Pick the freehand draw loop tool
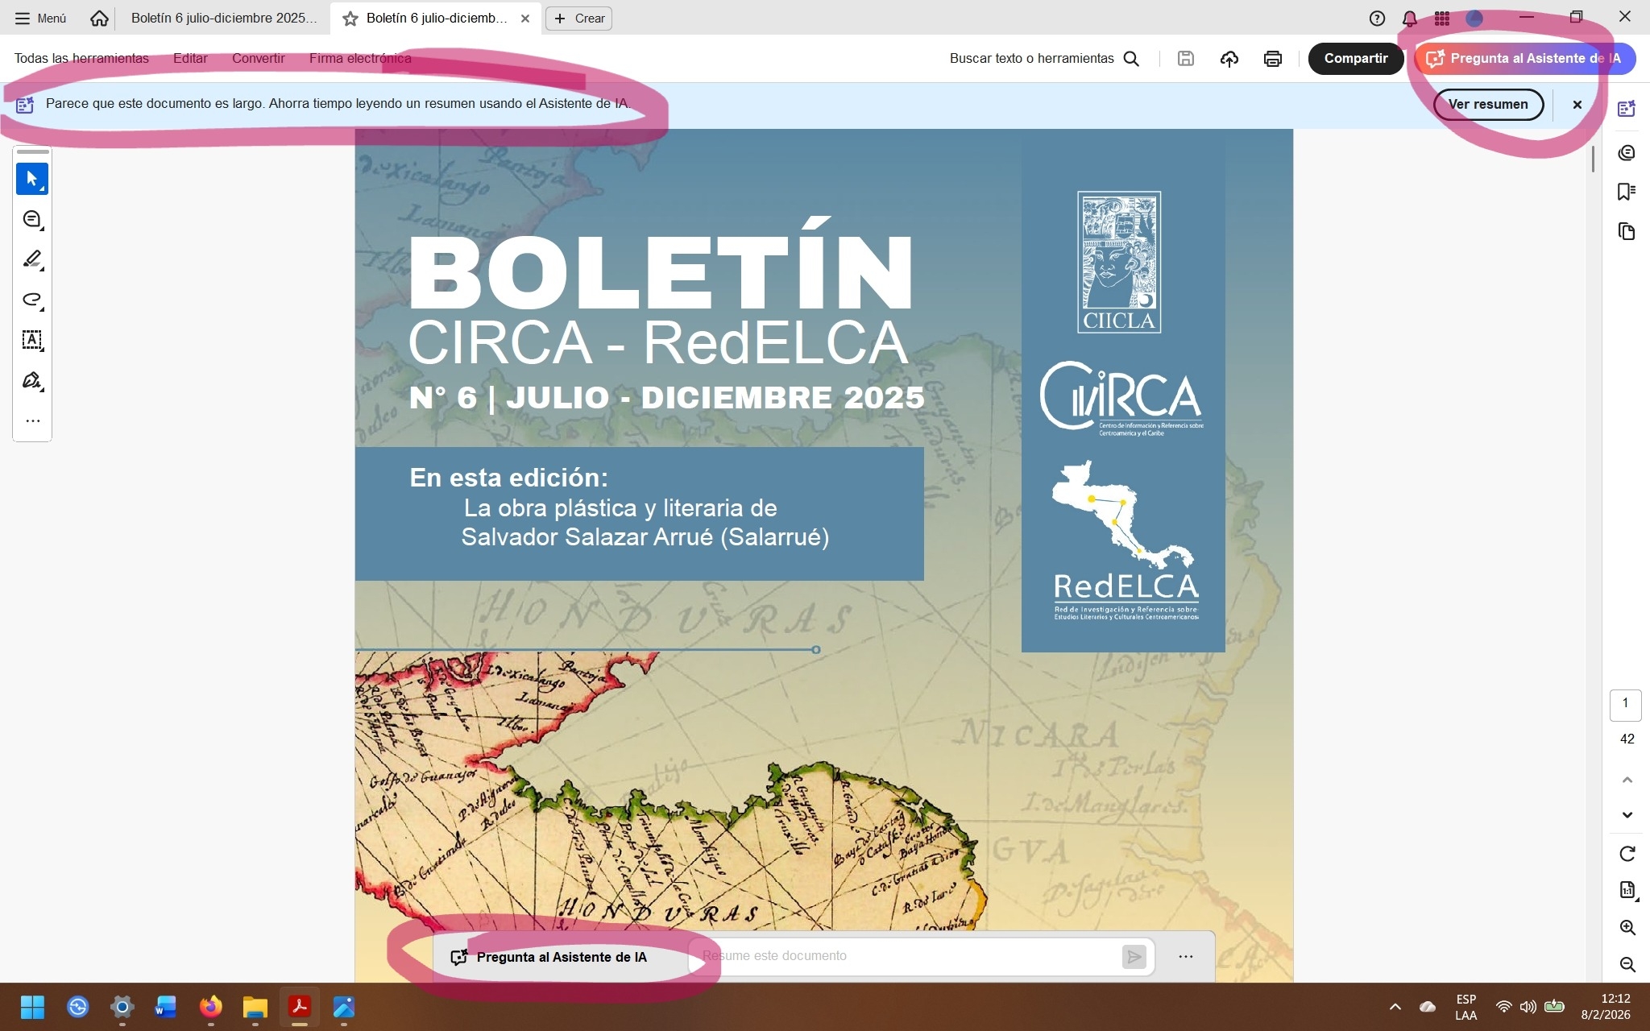1650x1031 pixels. coord(31,300)
